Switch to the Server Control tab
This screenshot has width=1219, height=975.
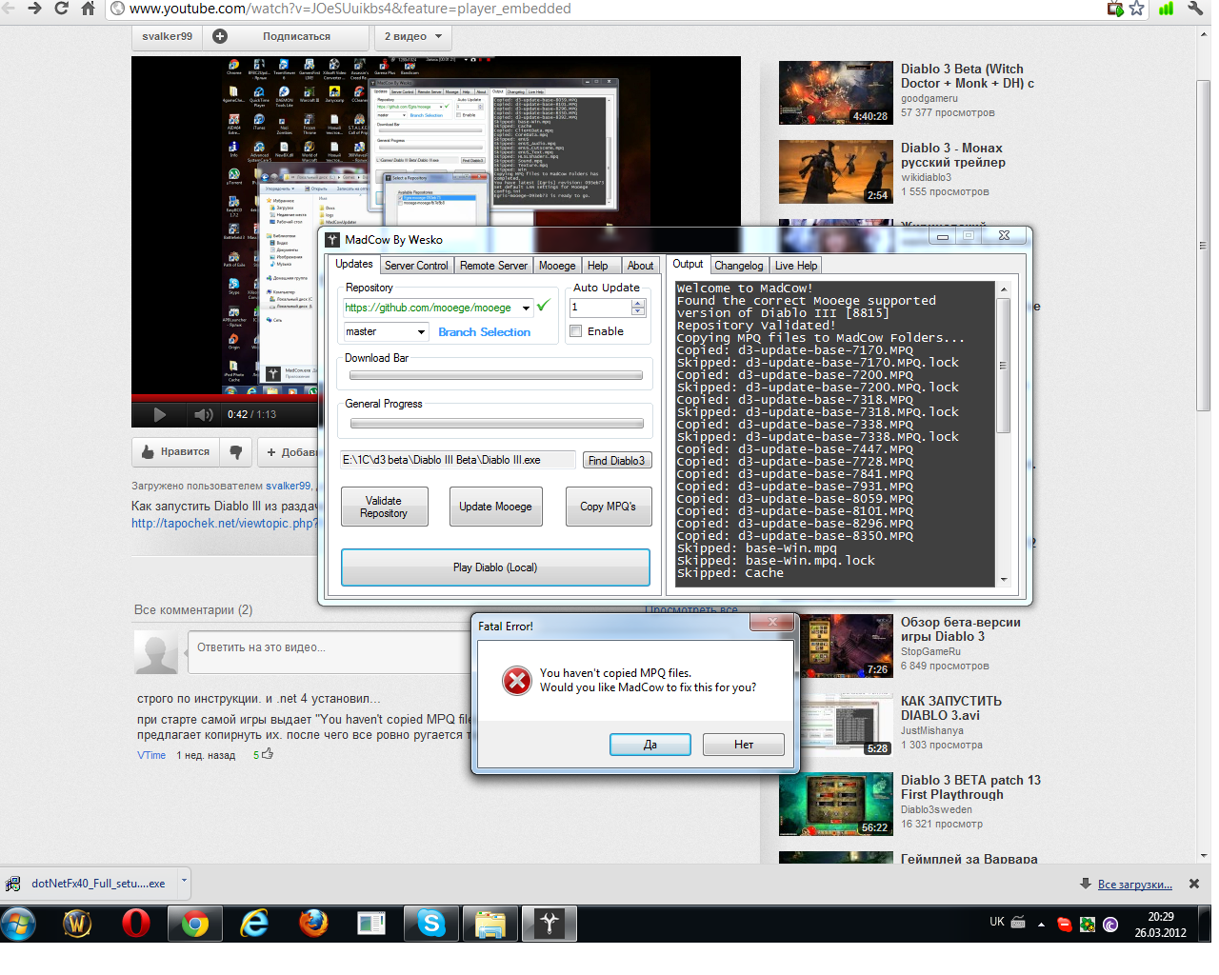pyautogui.click(x=416, y=266)
